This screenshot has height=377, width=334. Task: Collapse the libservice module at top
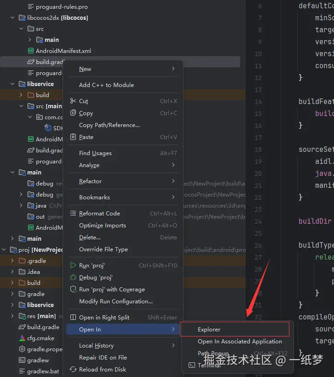12,84
